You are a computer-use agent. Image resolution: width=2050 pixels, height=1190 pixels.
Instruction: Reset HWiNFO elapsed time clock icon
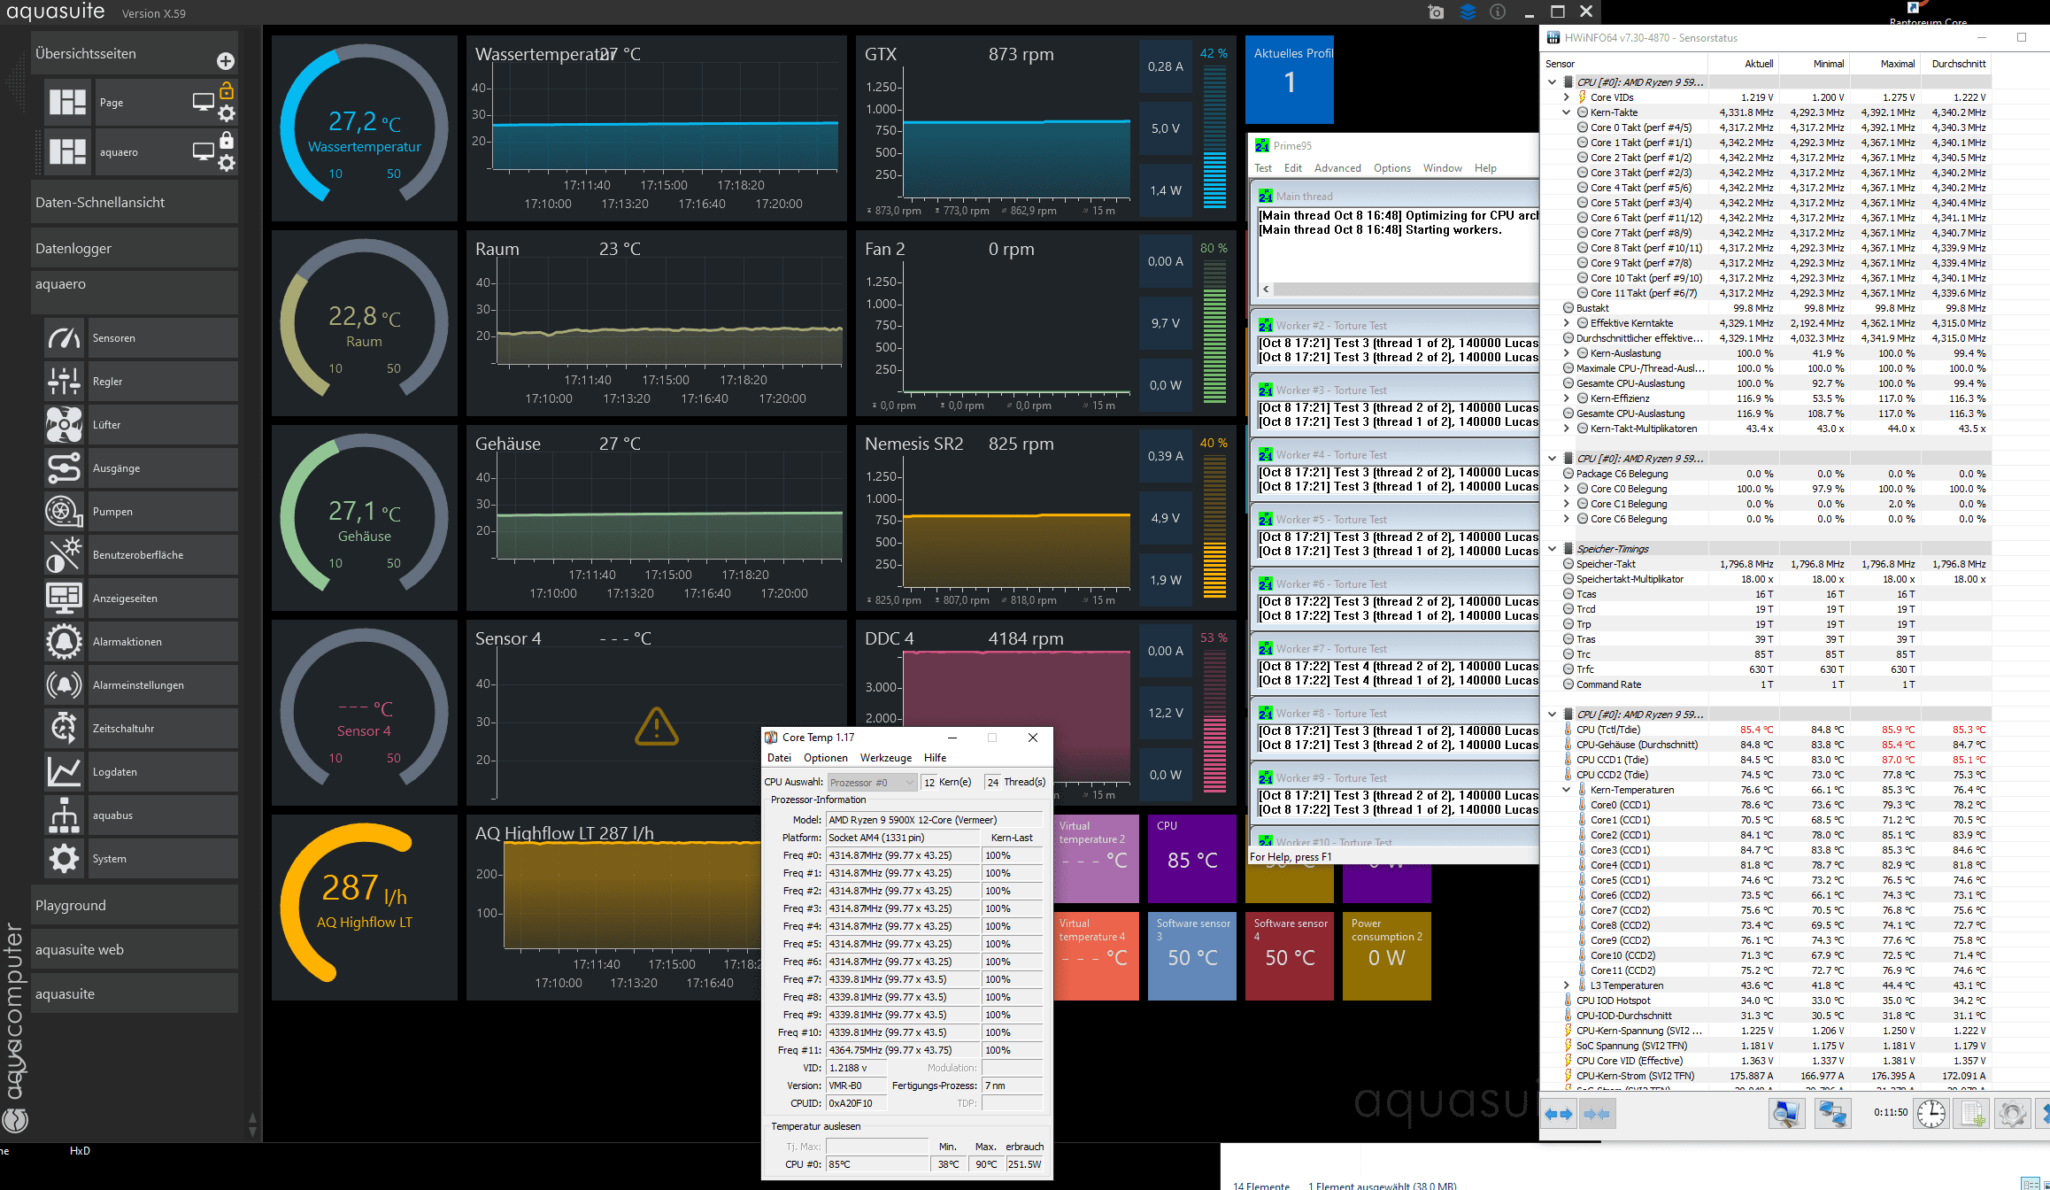coord(1931,1113)
